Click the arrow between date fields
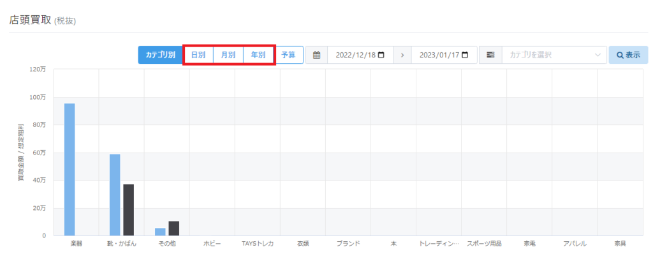 tap(402, 55)
